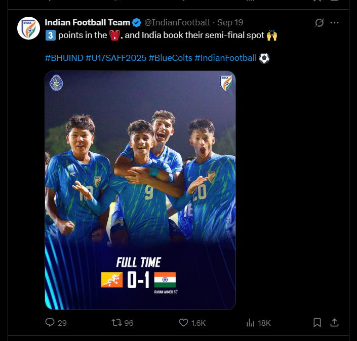The image size is (357, 341).
Task: Bookmark the Indian Football Team post
Action: click(317, 323)
